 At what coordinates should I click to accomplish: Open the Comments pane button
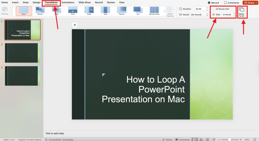(231, 3)
